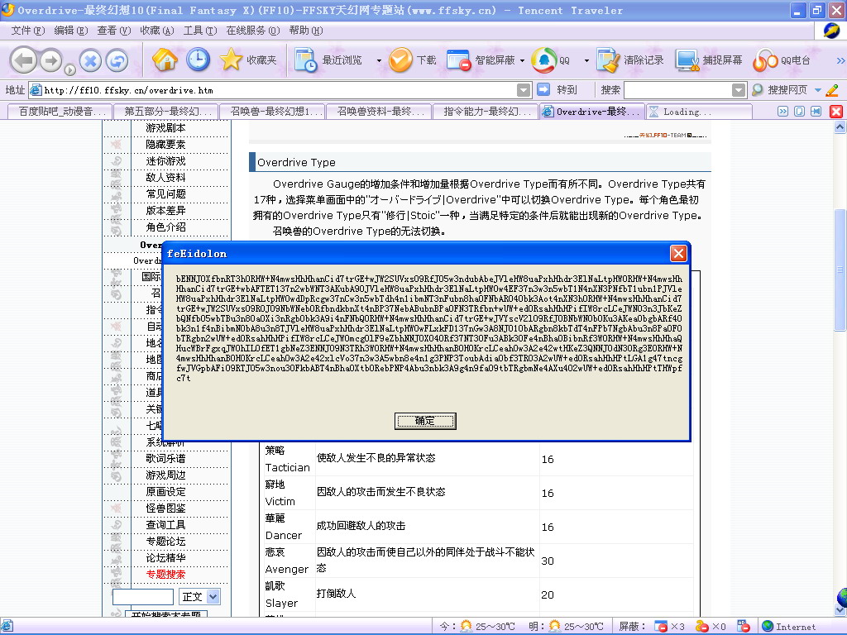
Task: Click the page vertical scrollbar thumb
Action: pyautogui.click(x=840, y=270)
